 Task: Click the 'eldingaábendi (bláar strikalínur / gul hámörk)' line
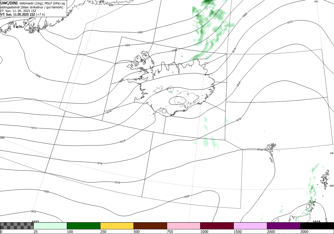point(32,7)
